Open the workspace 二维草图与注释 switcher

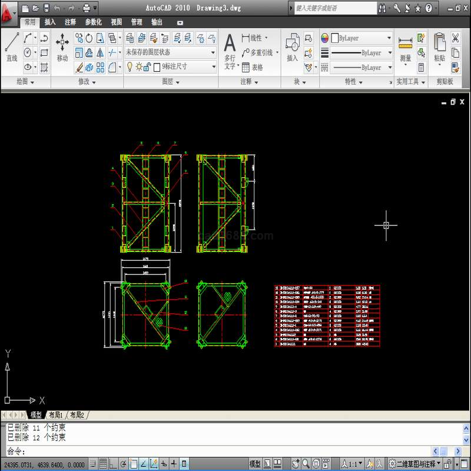[414, 464]
